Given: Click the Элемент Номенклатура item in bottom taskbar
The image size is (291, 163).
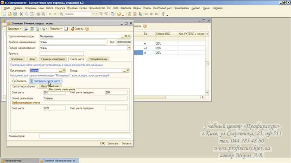Looking at the screenshot, I should pyautogui.click(x=59, y=161).
